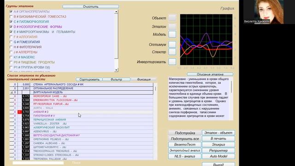Viewport: 295px width, 166px height.
Task: Toggle the Инвертировать box
Action: click(172, 61)
